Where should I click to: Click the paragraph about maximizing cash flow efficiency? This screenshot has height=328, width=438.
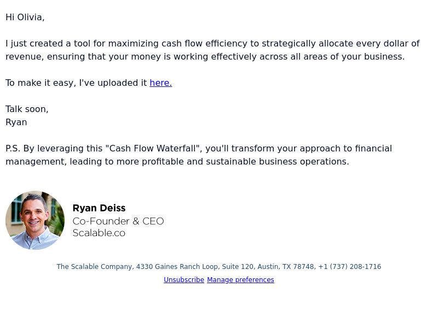pyautogui.click(x=212, y=50)
